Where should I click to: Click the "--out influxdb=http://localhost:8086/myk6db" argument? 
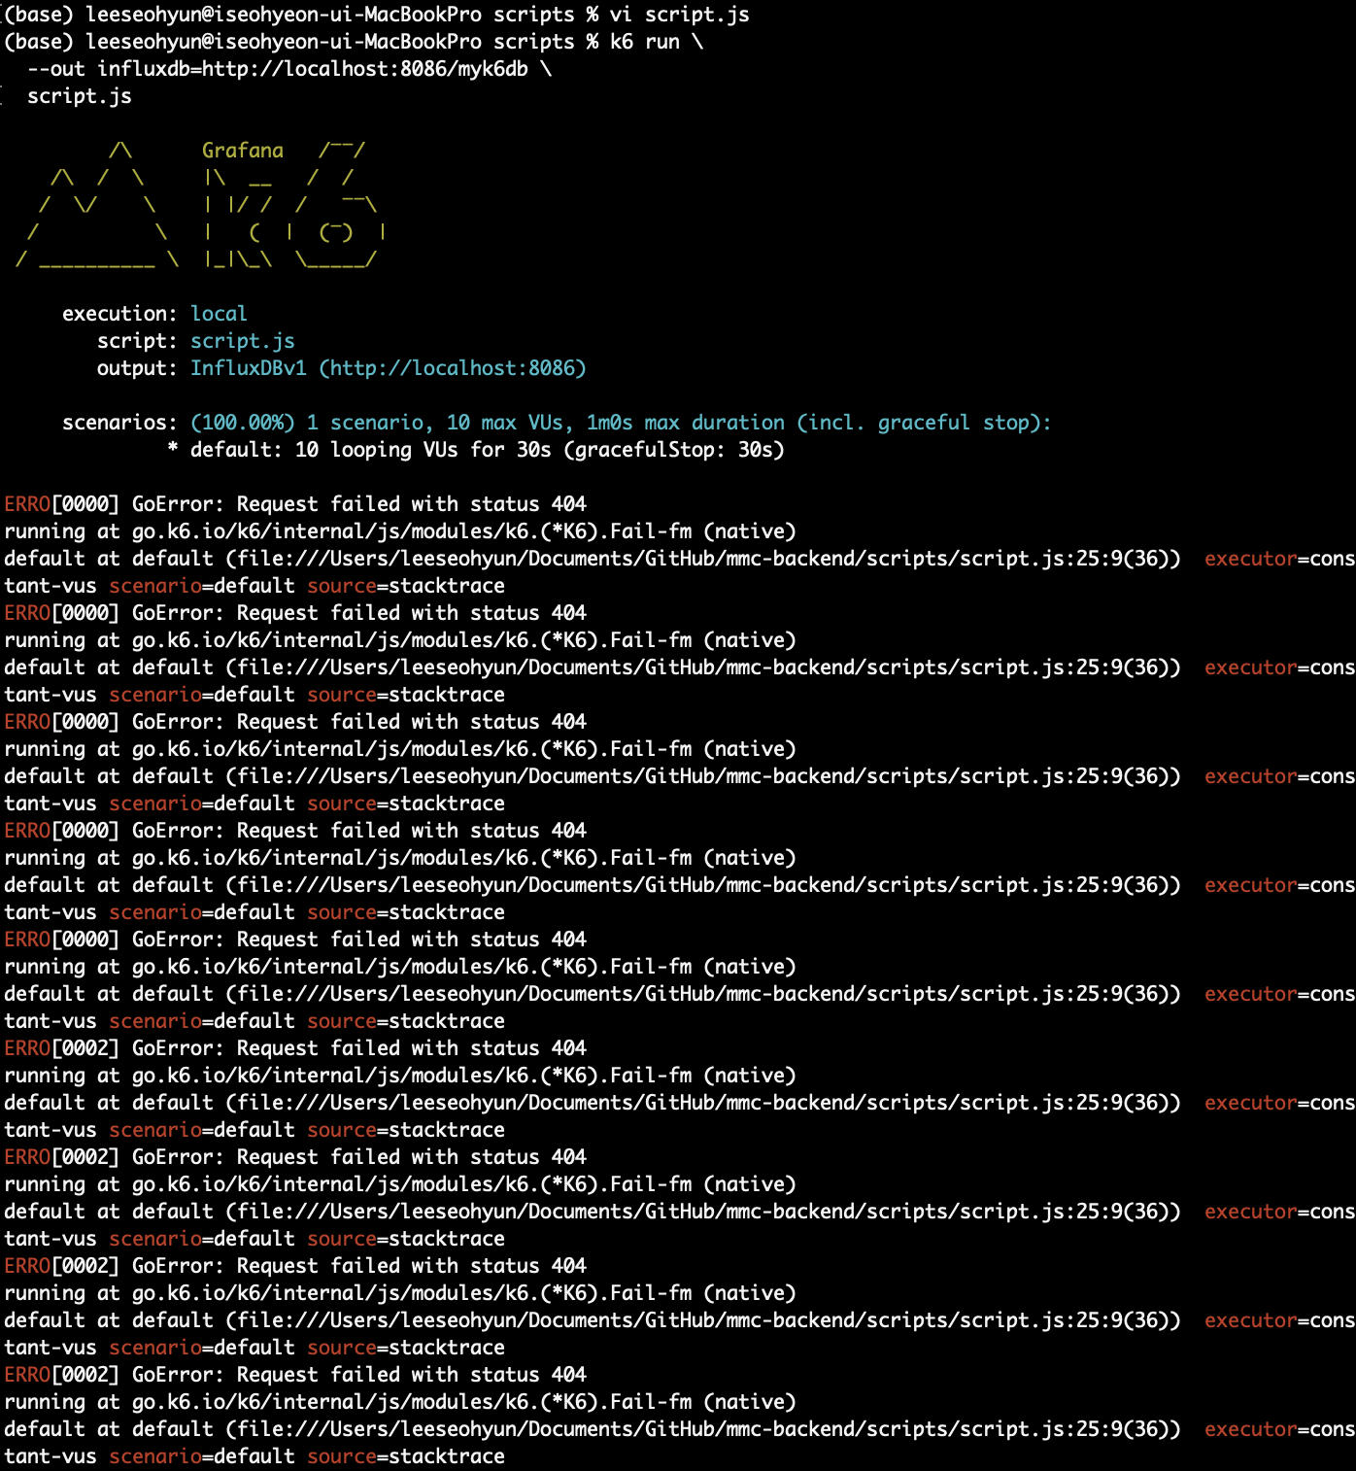tap(278, 69)
